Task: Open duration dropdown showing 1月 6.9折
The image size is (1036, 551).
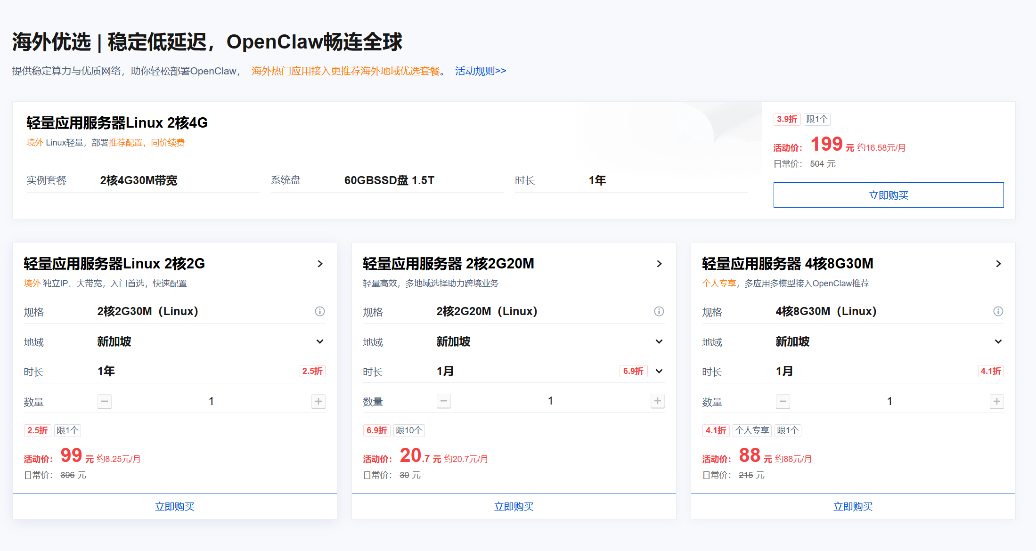Action: (659, 371)
